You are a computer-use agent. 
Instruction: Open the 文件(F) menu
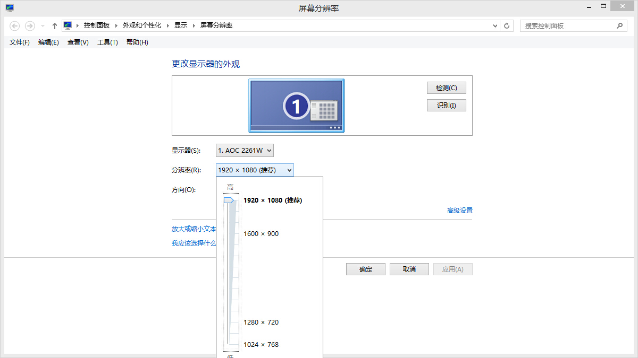click(x=20, y=42)
